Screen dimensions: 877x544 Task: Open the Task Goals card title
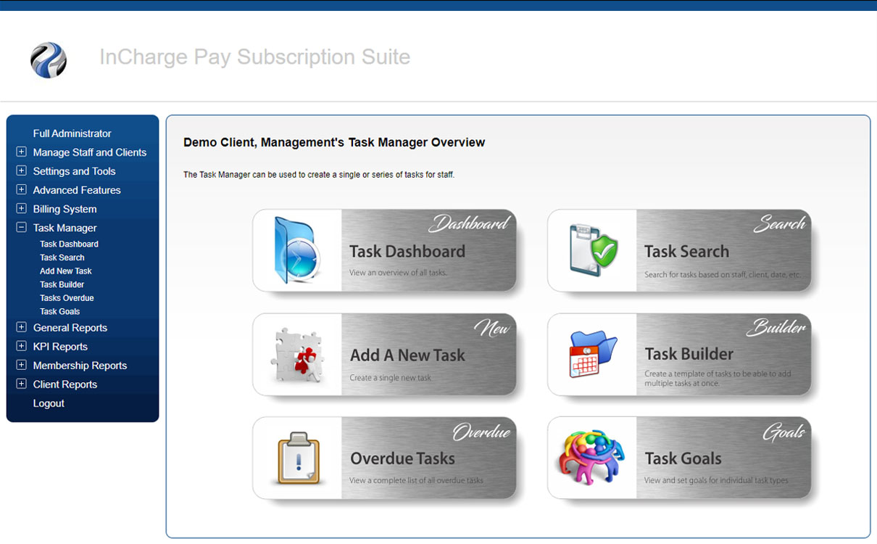tap(683, 458)
